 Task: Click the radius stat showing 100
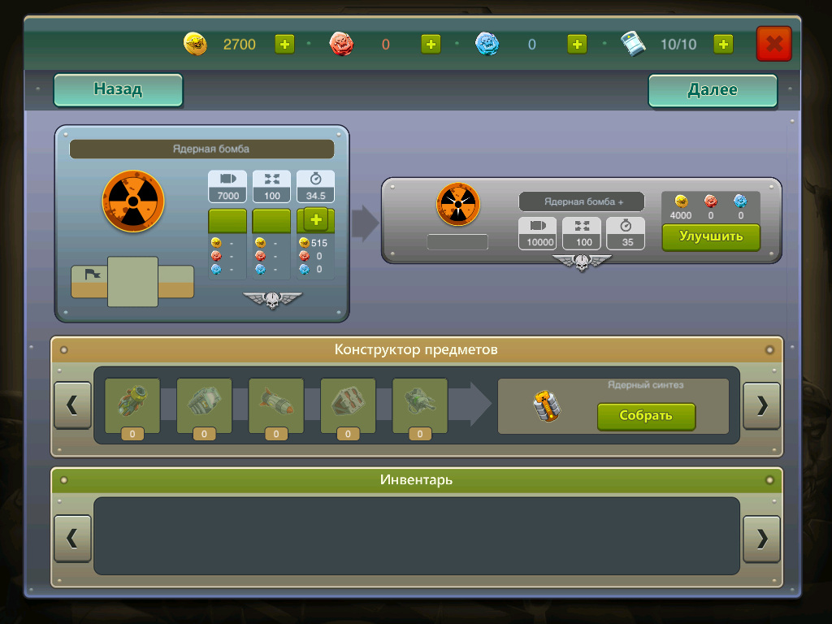click(x=271, y=186)
